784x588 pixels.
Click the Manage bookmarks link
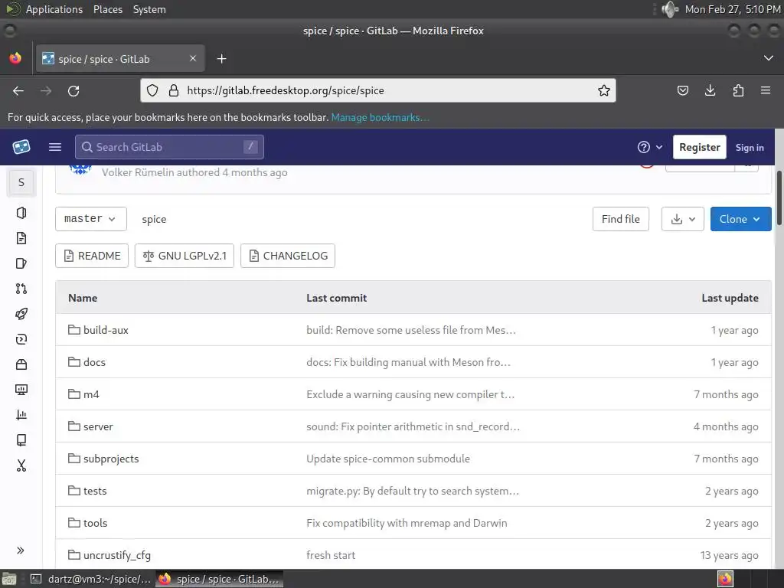coord(380,117)
